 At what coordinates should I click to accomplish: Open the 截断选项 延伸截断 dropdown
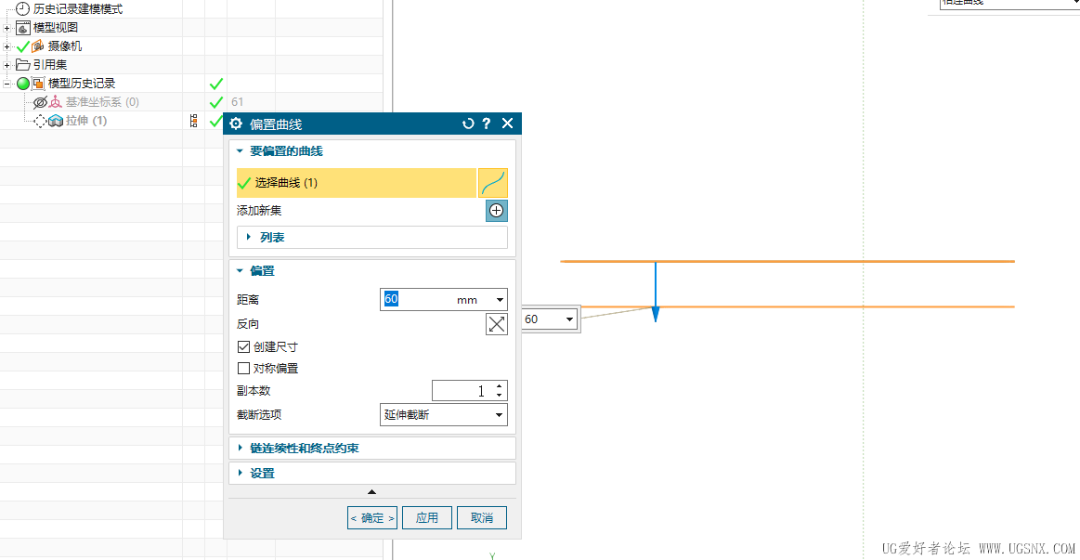(x=444, y=415)
